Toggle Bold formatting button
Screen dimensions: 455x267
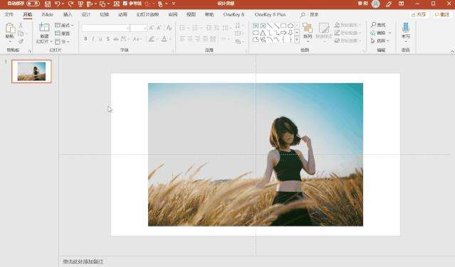pyautogui.click(x=85, y=39)
